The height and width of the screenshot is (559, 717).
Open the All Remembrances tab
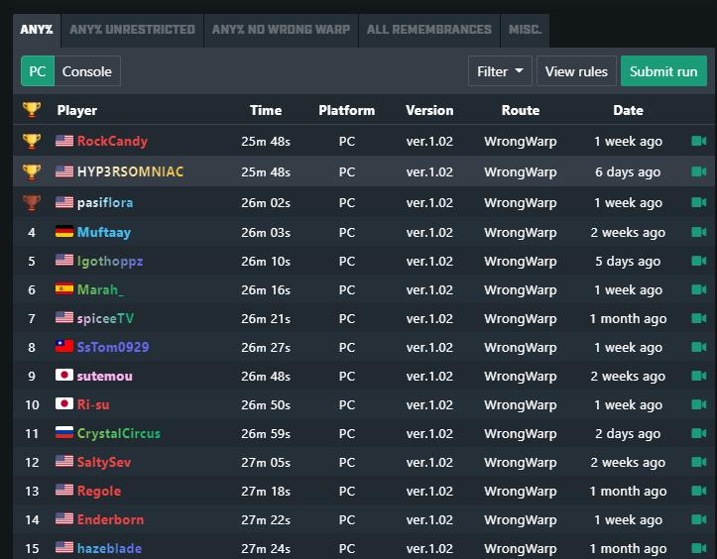coord(428,30)
